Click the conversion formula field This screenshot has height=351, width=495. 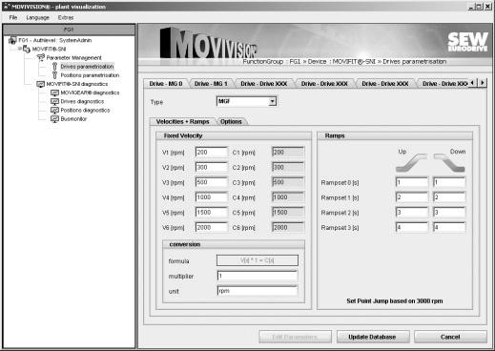click(x=258, y=260)
